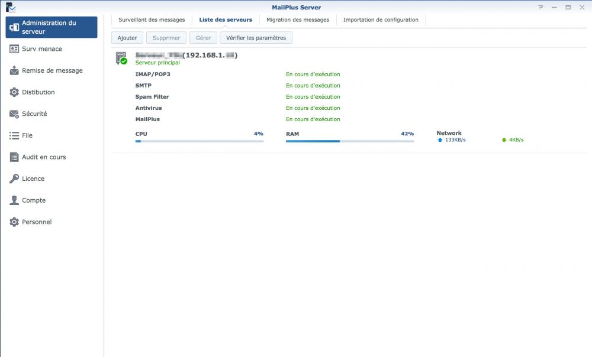Click MailPlus status En cours d'exécution
The height and width of the screenshot is (357, 592).
(x=313, y=119)
